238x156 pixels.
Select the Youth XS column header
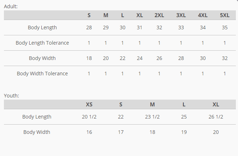[x=89, y=105]
